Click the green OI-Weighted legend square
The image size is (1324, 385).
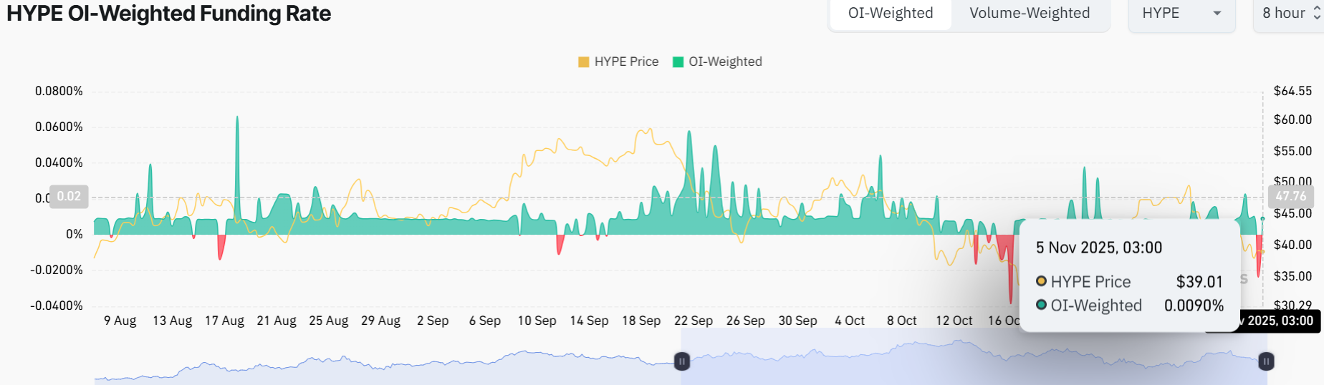(678, 62)
